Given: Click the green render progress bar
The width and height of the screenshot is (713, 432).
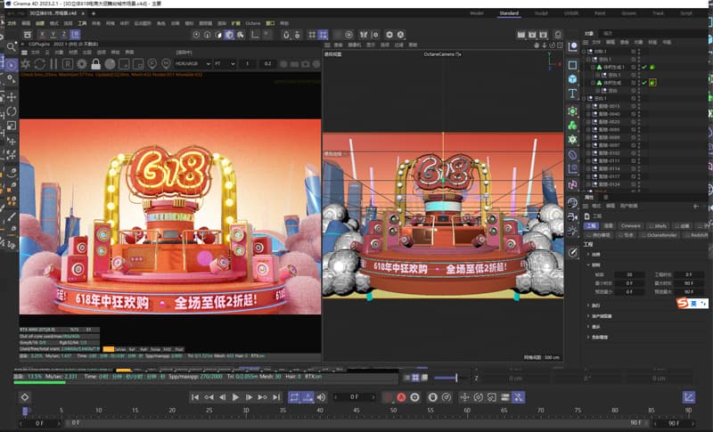Looking at the screenshot, I should [39, 382].
